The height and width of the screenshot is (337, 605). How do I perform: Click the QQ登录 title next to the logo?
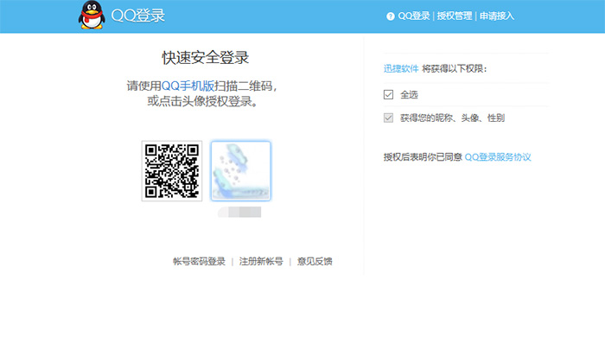[138, 16]
